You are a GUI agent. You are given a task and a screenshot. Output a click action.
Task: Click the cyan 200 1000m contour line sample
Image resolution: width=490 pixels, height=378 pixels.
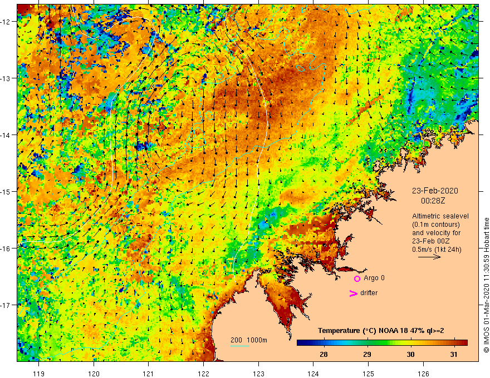239,346
